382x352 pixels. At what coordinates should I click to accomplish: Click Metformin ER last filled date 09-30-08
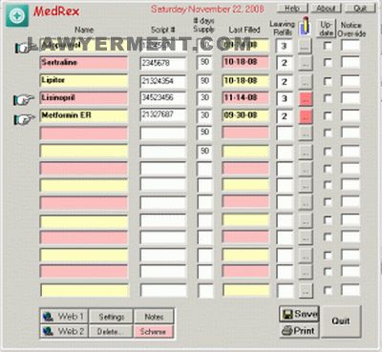click(x=245, y=115)
